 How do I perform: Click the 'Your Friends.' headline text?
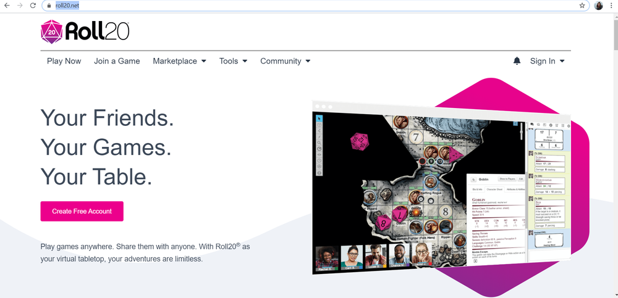[x=107, y=118]
